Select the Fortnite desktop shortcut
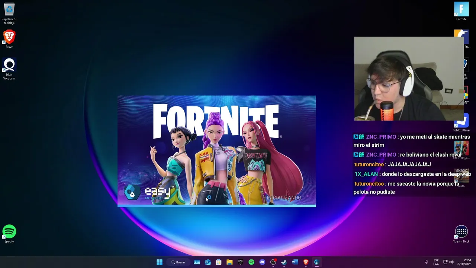The image size is (476, 268). [x=461, y=11]
